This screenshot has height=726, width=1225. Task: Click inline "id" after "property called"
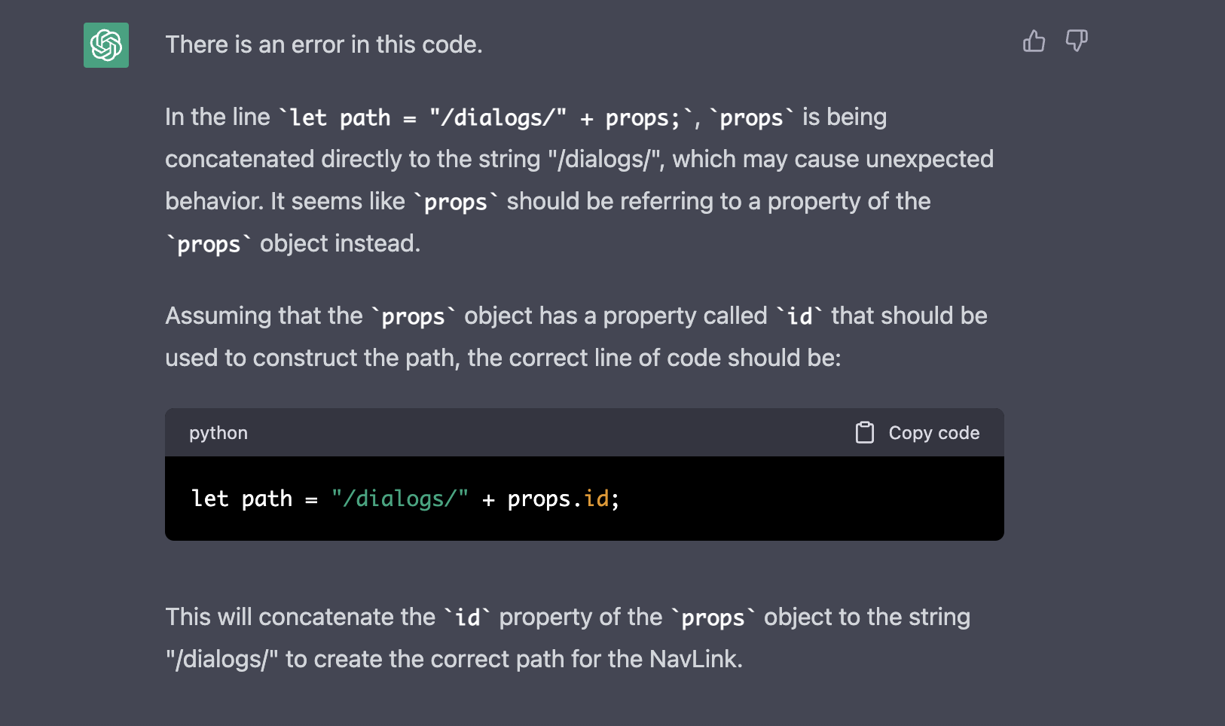[x=799, y=316]
